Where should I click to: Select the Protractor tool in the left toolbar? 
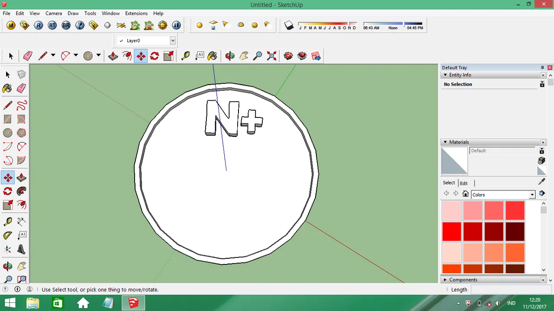click(8, 236)
